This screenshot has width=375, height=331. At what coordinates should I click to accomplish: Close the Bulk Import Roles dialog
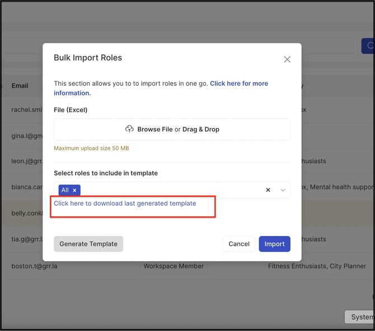[x=287, y=59]
